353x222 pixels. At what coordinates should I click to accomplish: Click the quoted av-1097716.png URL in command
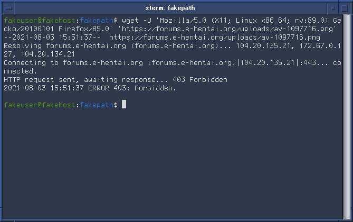click(x=227, y=29)
